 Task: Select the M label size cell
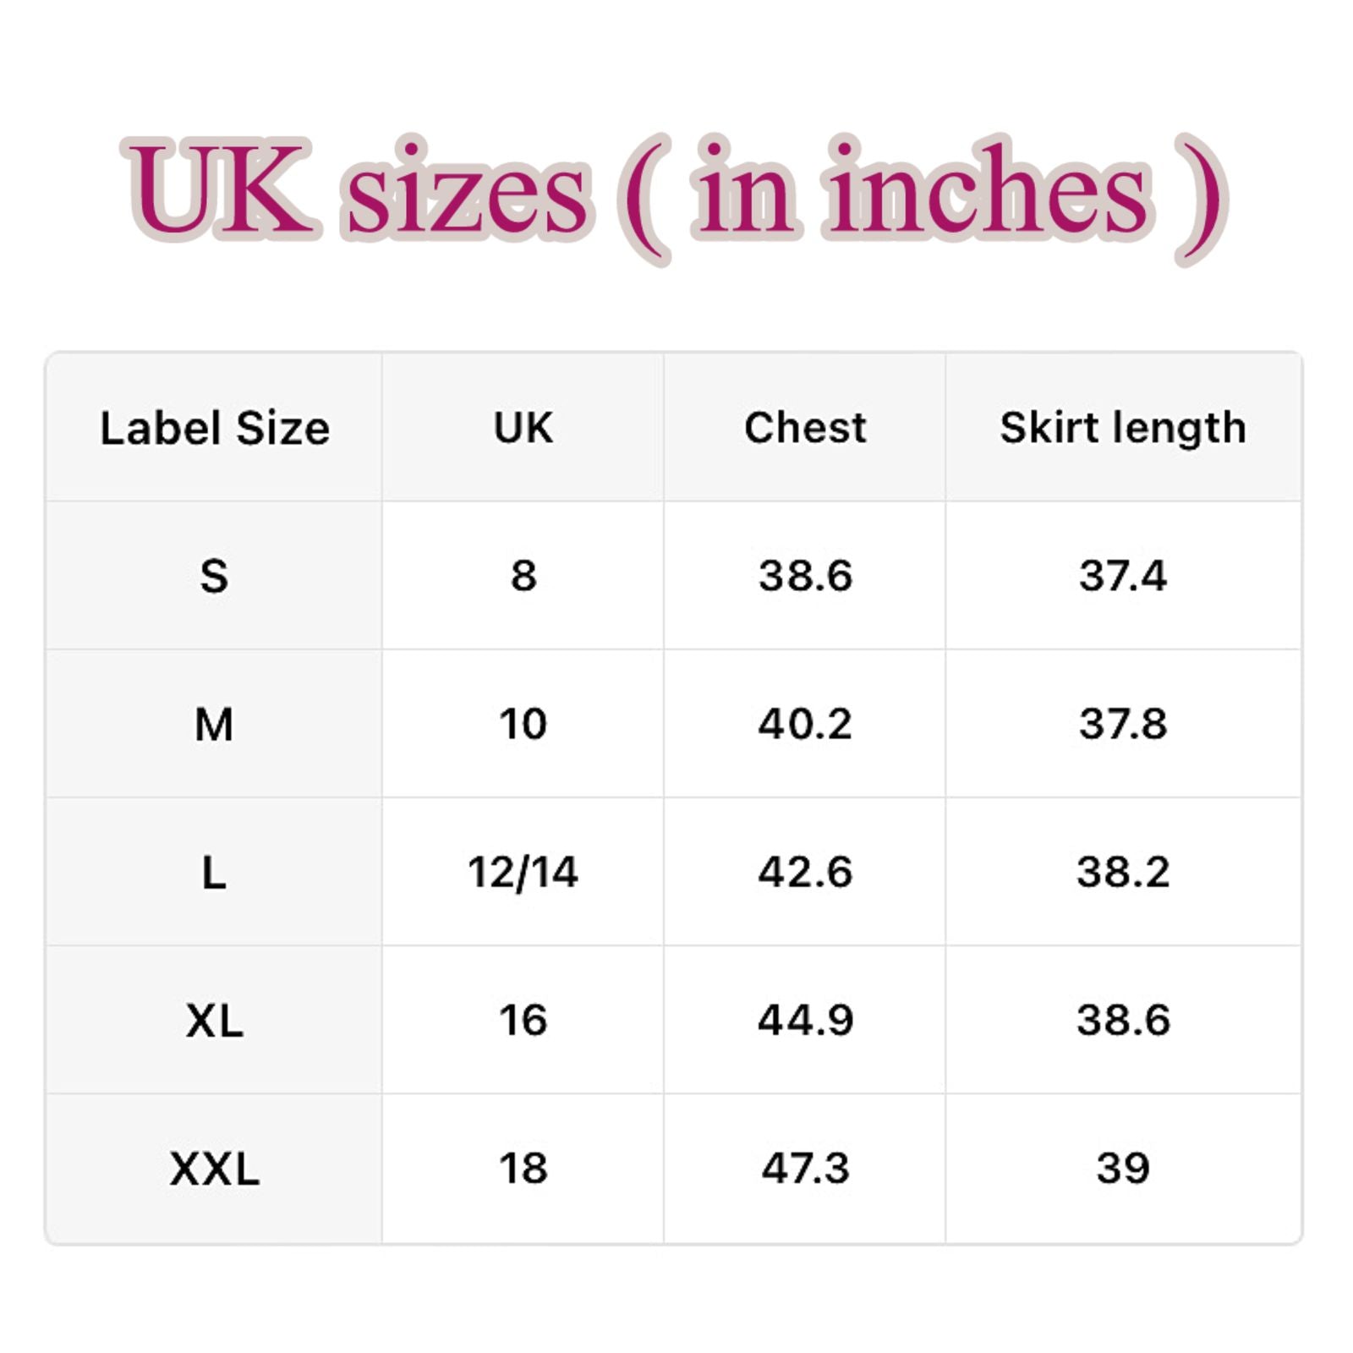coord(214,725)
